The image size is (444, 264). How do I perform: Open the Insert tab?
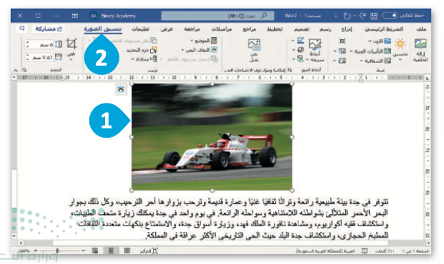coord(347,29)
